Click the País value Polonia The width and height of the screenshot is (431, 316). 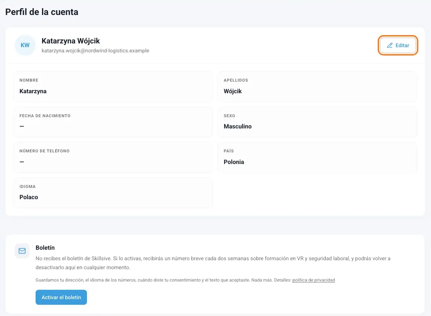pos(233,162)
